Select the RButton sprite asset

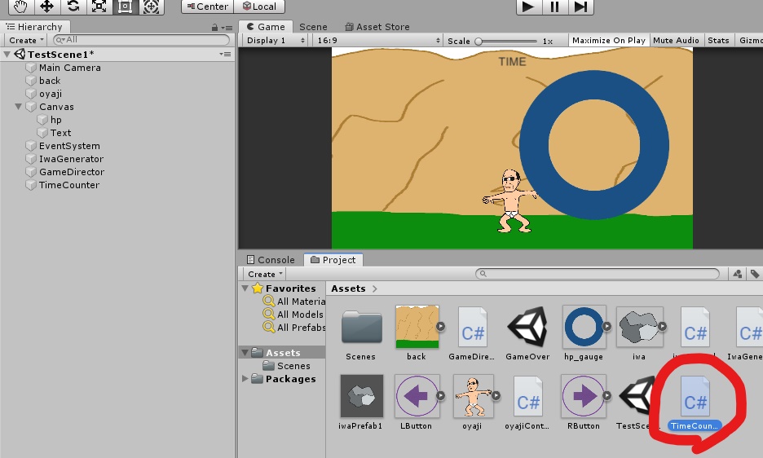(584, 403)
